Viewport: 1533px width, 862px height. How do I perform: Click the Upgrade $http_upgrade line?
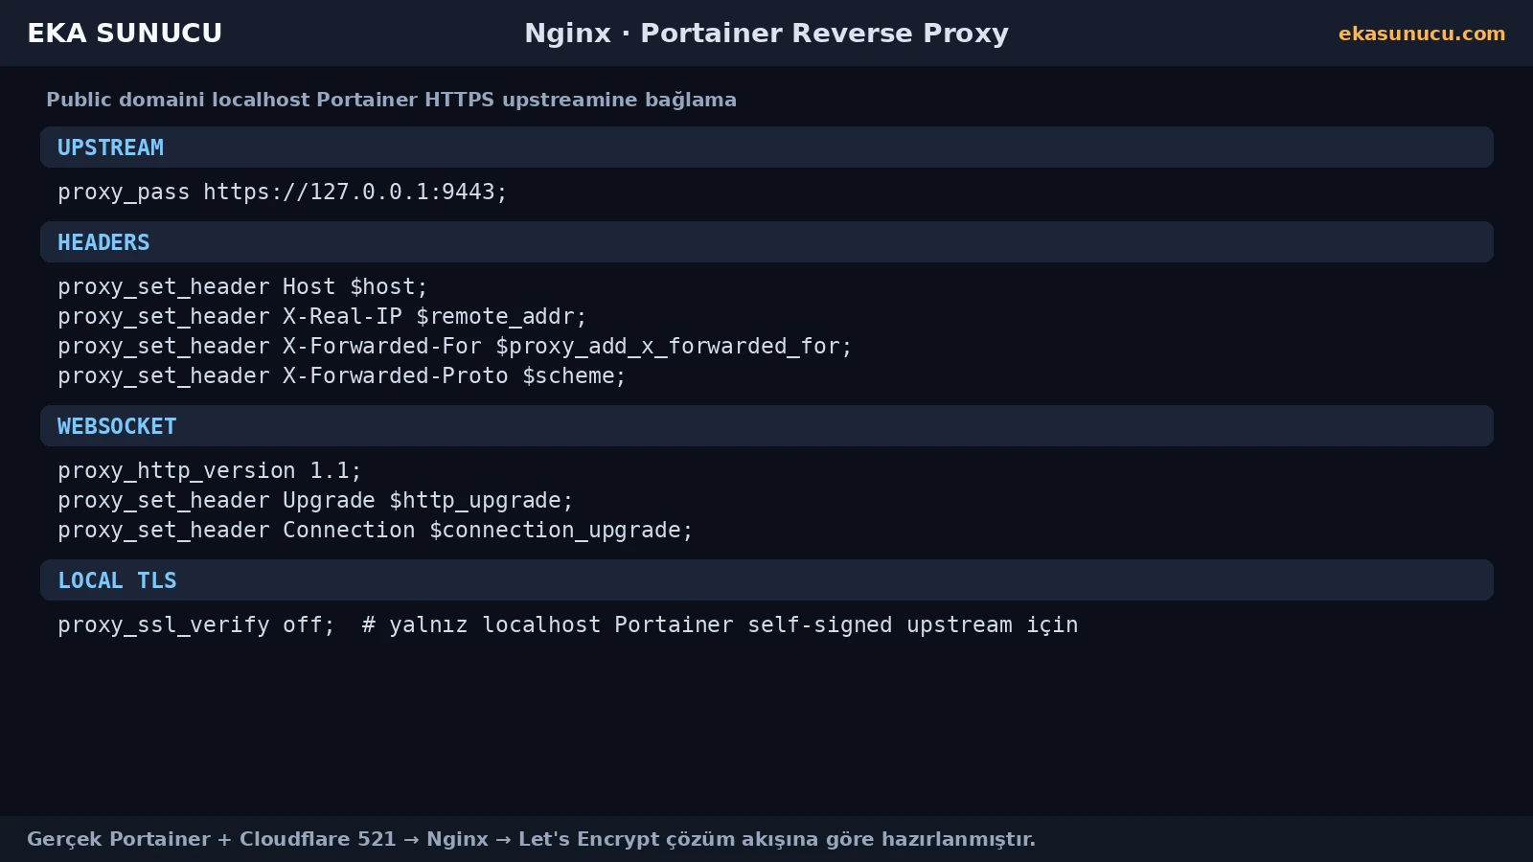(315, 500)
